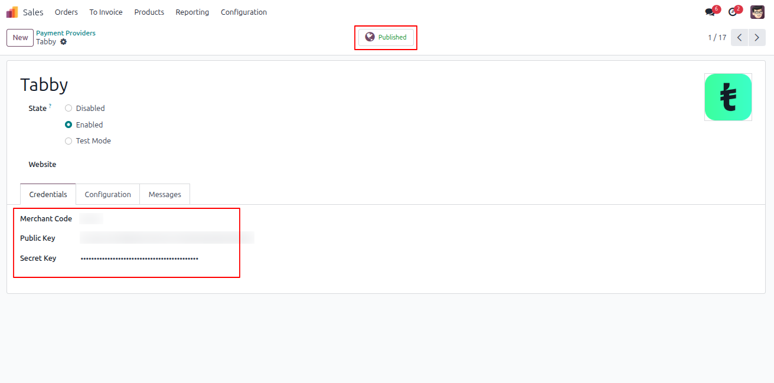Click the Sales app name

[33, 12]
